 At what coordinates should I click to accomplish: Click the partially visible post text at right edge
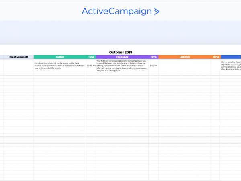[x=231, y=65]
